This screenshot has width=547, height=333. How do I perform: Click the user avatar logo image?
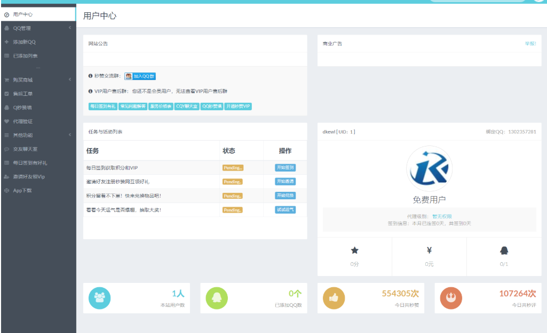429,168
